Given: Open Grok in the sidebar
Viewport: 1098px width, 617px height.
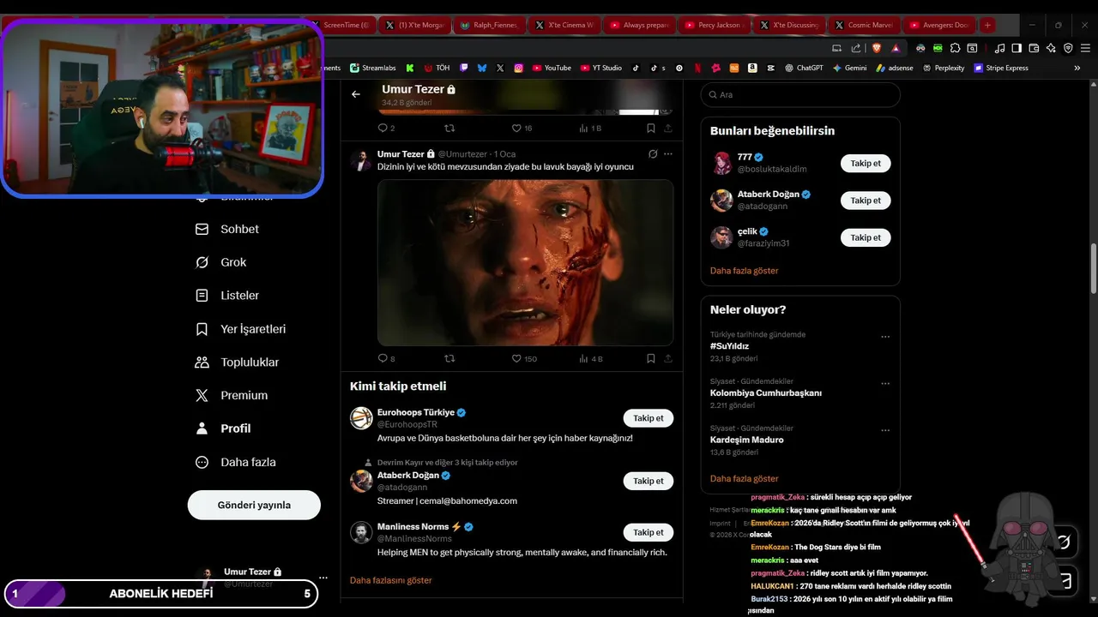Looking at the screenshot, I should tap(221, 262).
